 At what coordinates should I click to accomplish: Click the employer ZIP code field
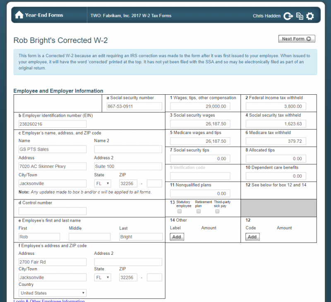point(128,183)
